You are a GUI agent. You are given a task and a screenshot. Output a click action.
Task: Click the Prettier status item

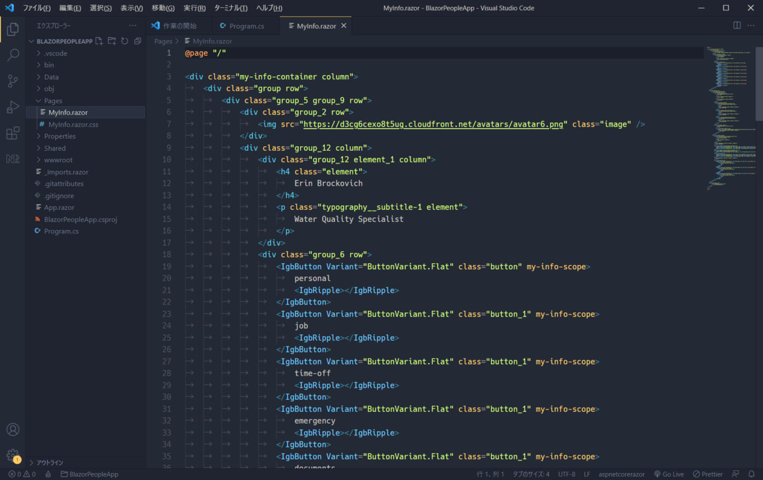pos(708,474)
